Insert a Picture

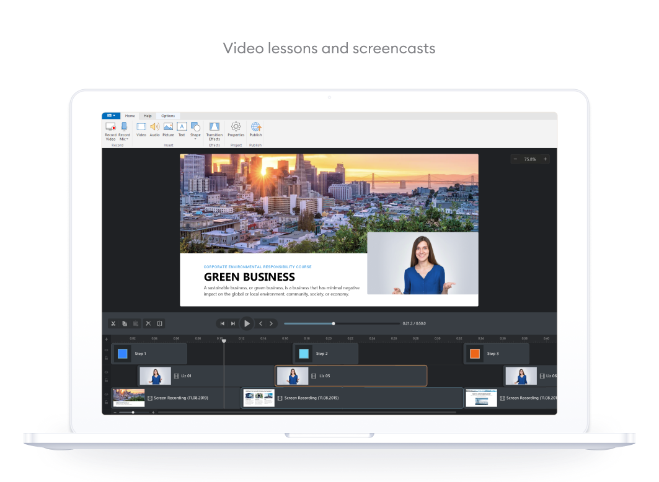click(x=168, y=129)
